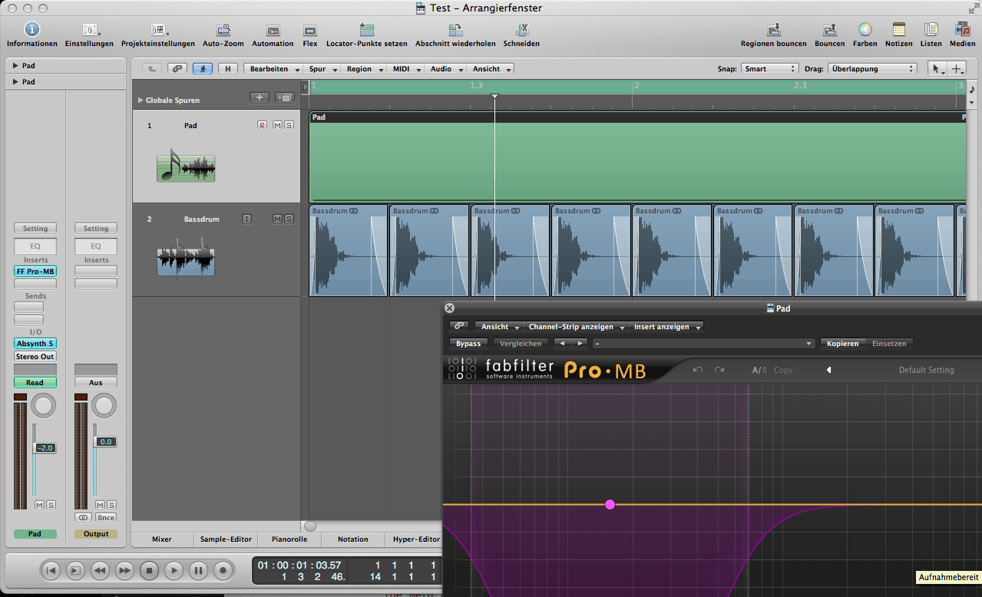Click the Auto-Zoom toolbar icon
Image resolution: width=982 pixels, height=597 pixels.
tap(223, 30)
